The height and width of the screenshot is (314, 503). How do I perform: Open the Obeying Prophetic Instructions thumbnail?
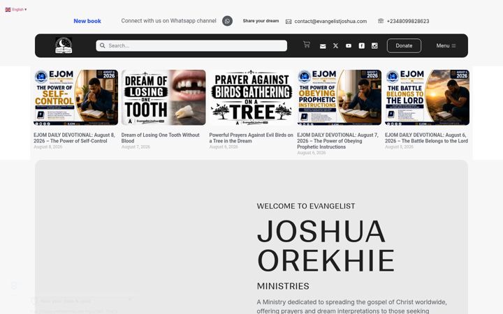click(340, 98)
